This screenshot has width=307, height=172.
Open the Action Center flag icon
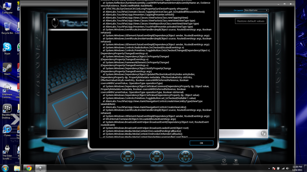(x=274, y=168)
